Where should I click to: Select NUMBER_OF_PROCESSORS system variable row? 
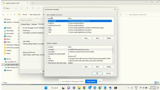click(80, 54)
